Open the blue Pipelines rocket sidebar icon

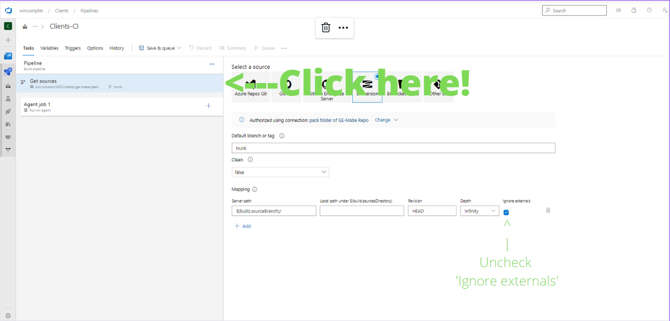coord(8,72)
